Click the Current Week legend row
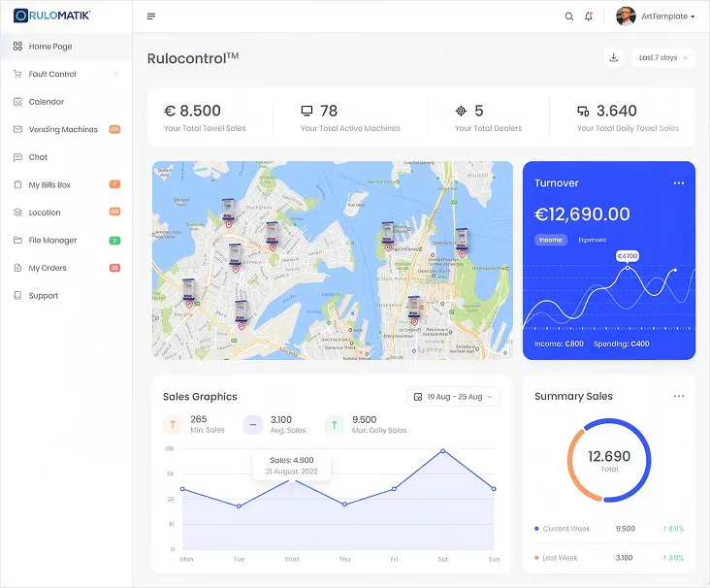The image size is (710, 588). pyautogui.click(x=609, y=529)
